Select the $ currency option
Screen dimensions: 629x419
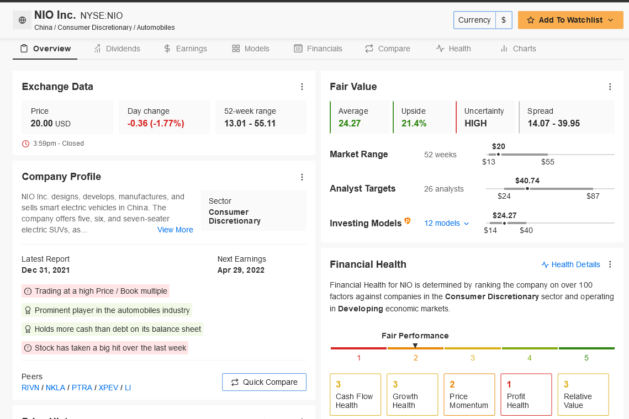(x=504, y=20)
